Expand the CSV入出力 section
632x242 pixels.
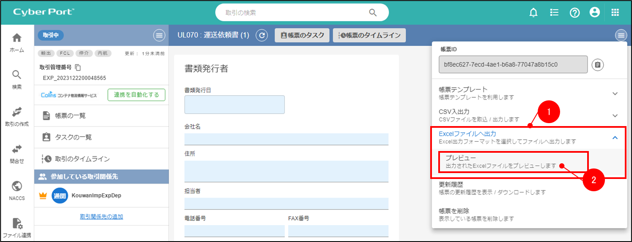(x=615, y=115)
